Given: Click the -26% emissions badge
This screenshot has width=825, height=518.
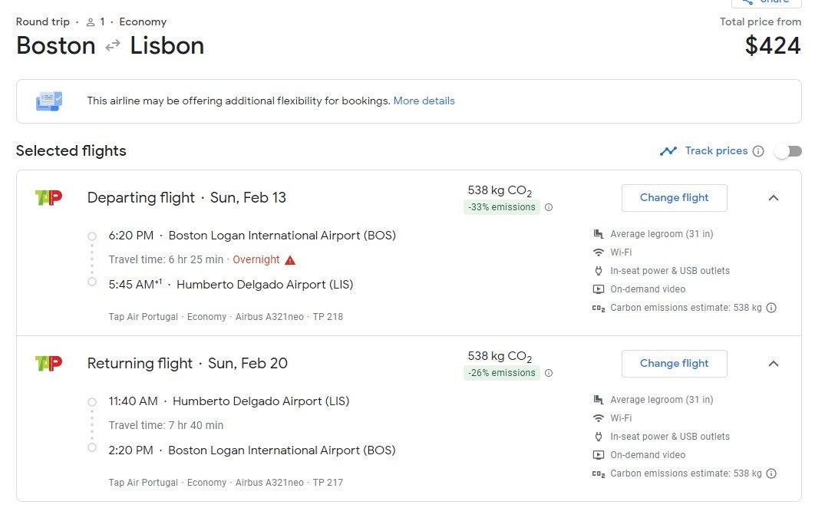Looking at the screenshot, I should [x=502, y=373].
